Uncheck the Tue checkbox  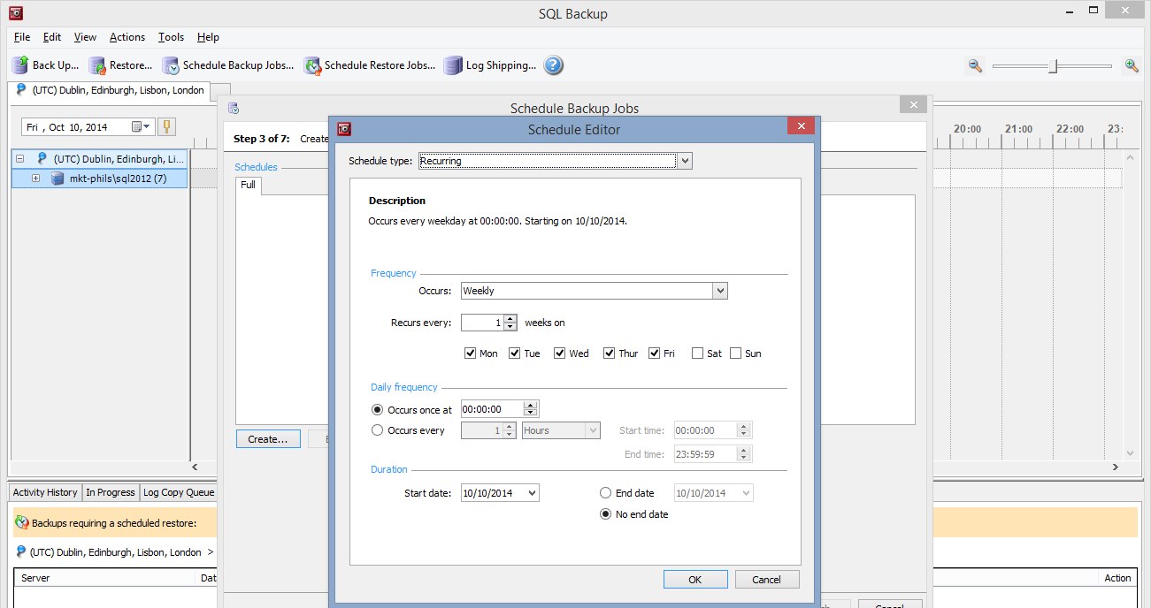(515, 353)
